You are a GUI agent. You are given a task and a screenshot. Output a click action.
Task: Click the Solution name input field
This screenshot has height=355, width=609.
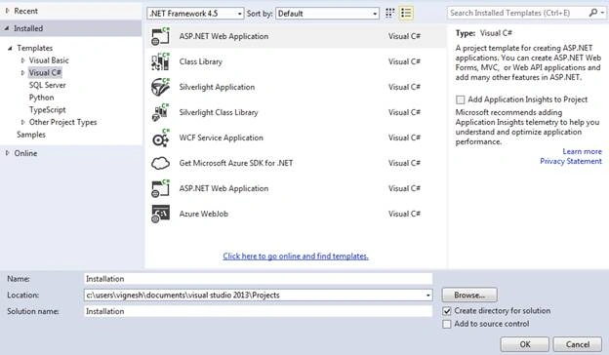(258, 311)
